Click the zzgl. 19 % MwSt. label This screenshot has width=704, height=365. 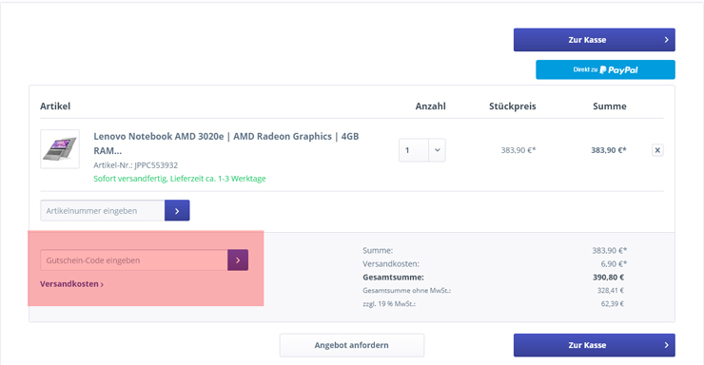click(389, 303)
